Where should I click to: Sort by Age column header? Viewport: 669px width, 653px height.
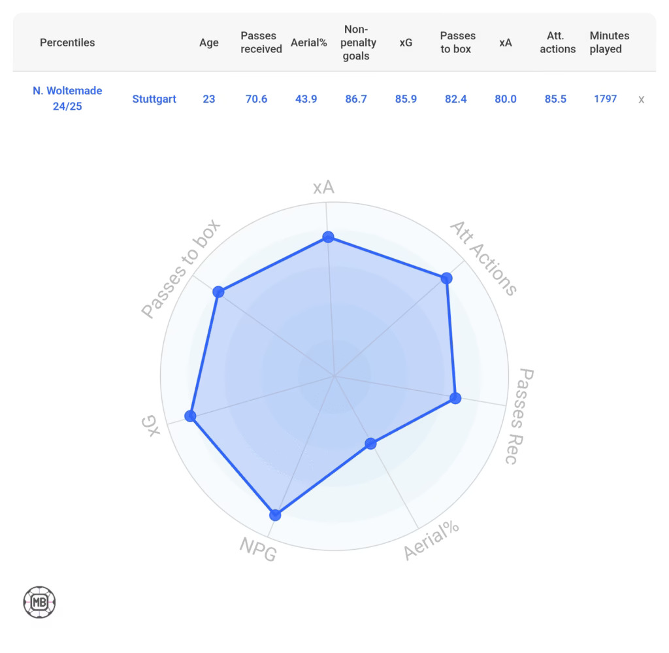click(x=208, y=42)
